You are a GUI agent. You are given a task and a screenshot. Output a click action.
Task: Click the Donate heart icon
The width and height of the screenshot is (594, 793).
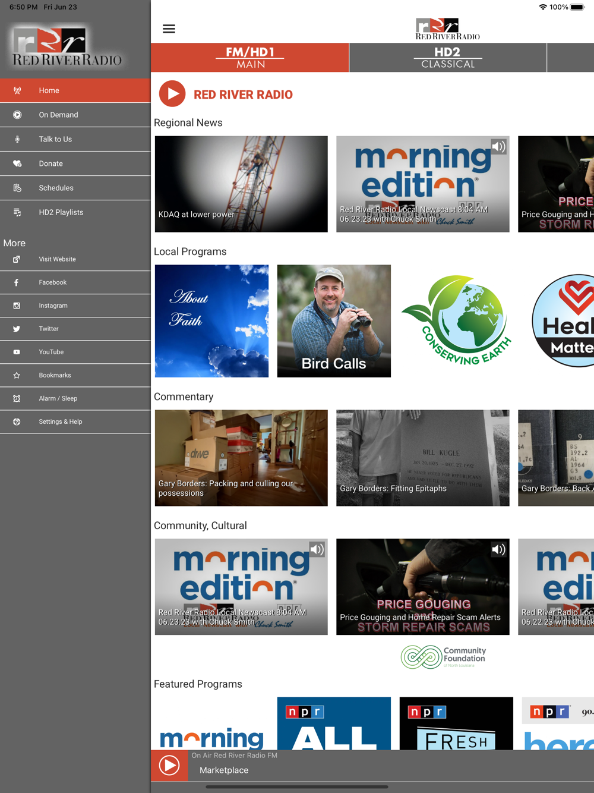click(x=17, y=163)
